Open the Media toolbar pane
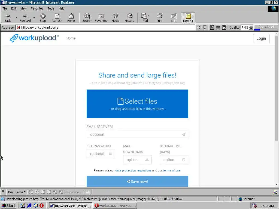 pyautogui.click(x=115, y=18)
